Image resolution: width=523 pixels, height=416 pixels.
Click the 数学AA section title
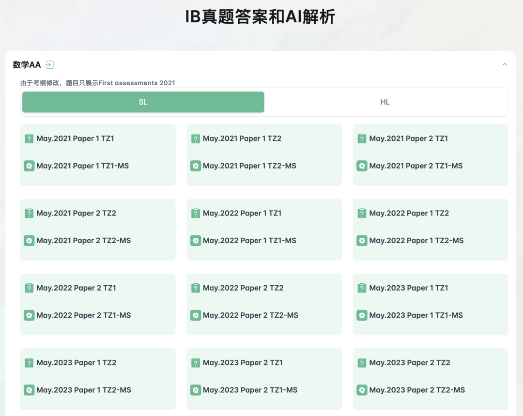(x=27, y=65)
